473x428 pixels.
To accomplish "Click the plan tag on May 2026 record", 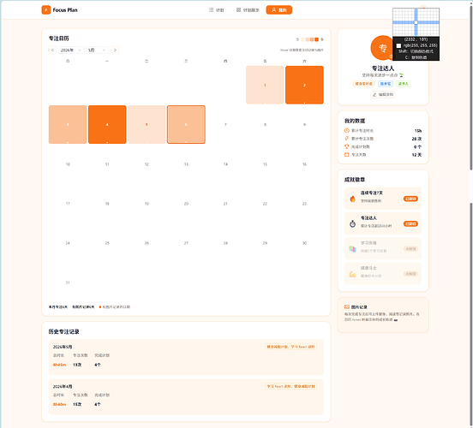I will tap(290, 347).
